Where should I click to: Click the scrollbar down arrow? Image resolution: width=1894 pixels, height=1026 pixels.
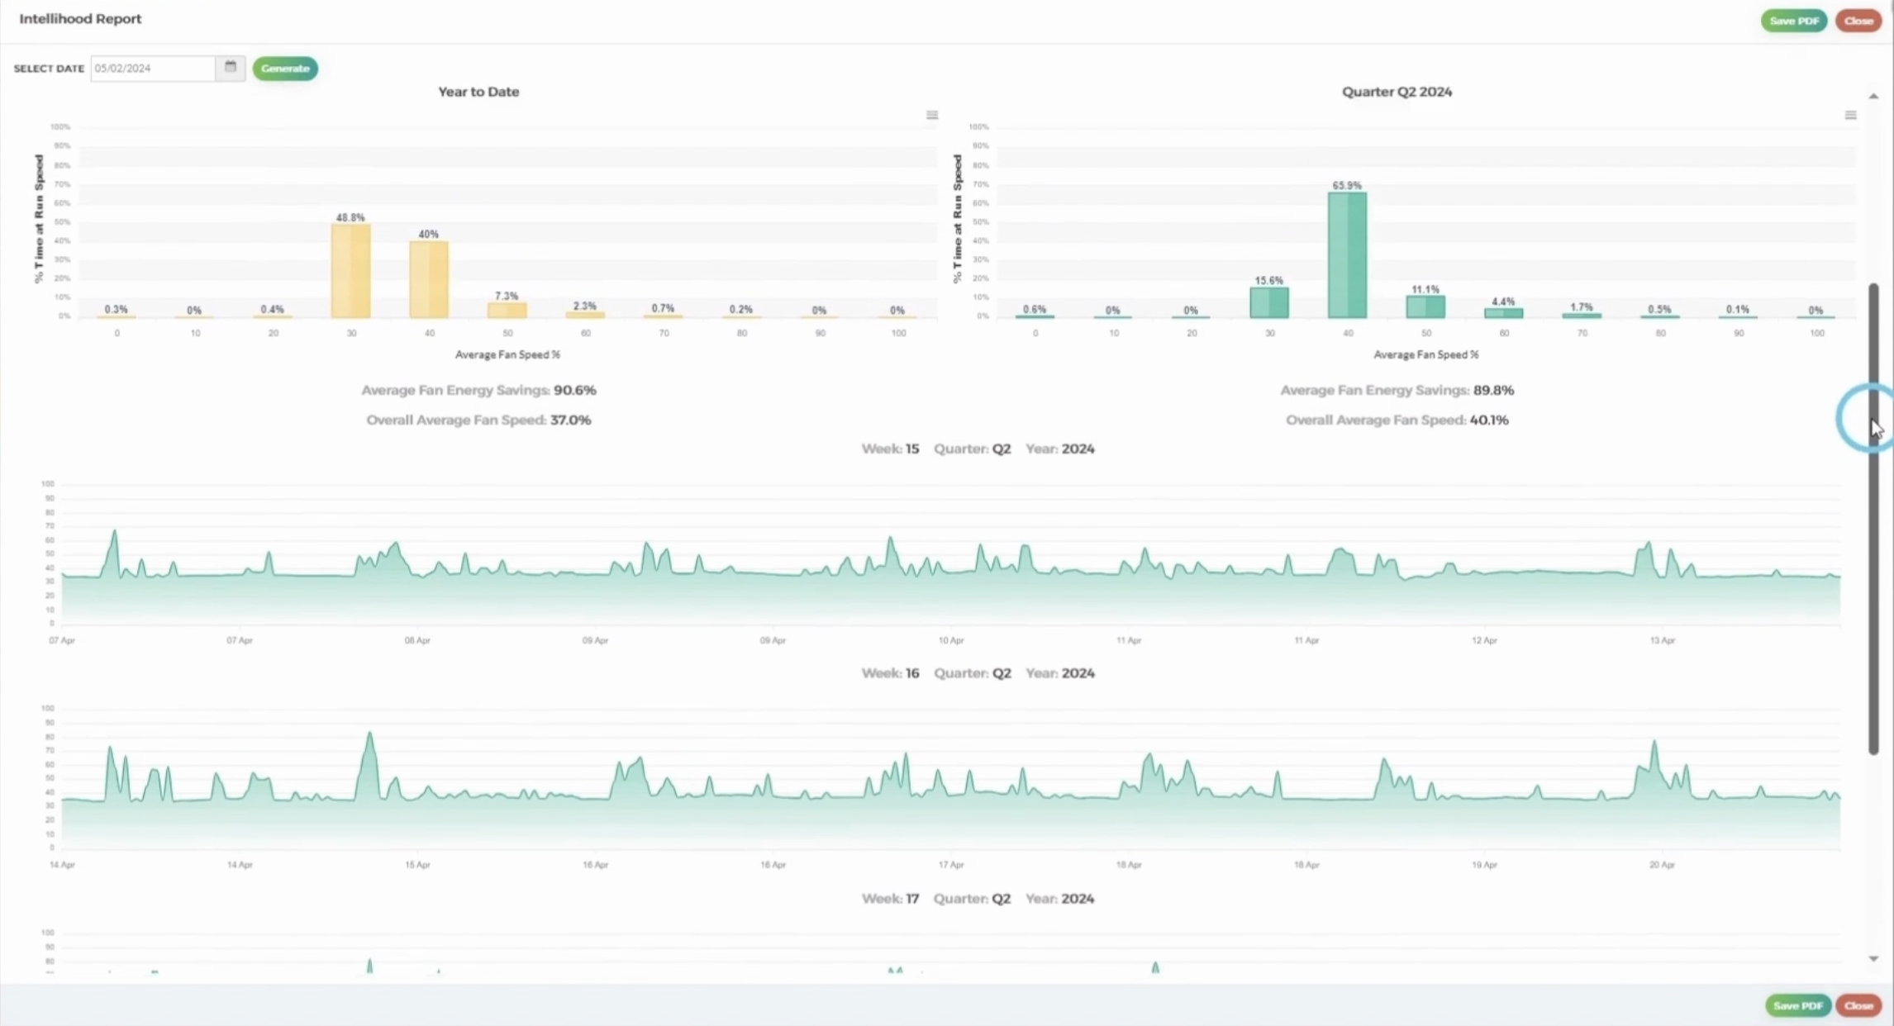coord(1873,958)
